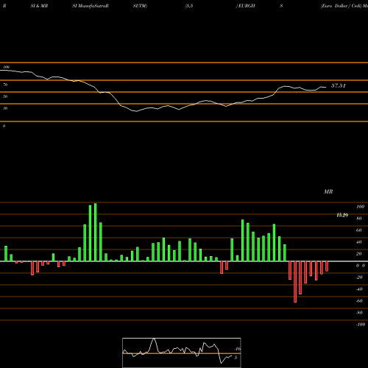Click the SI(TM) header text

click(140, 6)
